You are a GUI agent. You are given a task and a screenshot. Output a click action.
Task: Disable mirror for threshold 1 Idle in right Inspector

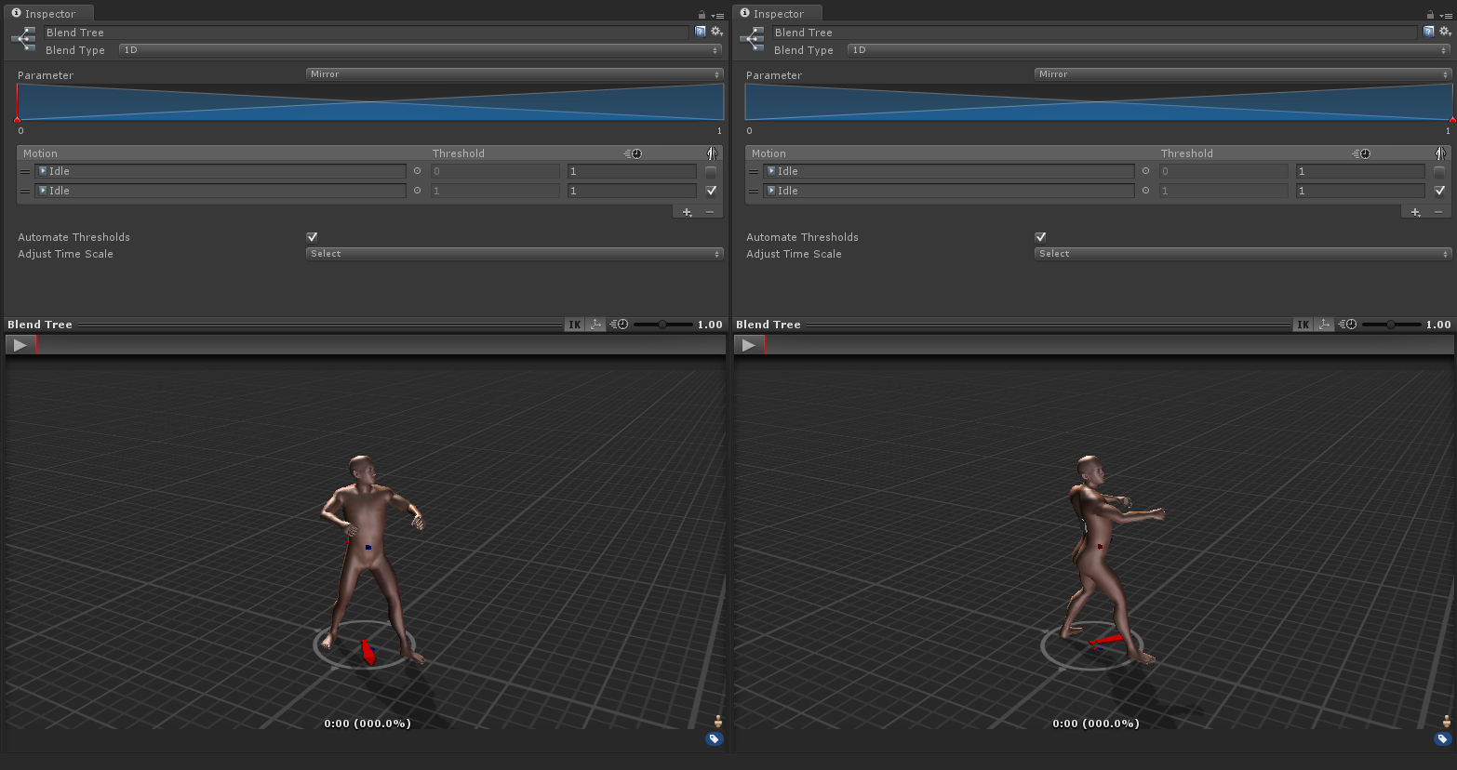tap(1439, 191)
